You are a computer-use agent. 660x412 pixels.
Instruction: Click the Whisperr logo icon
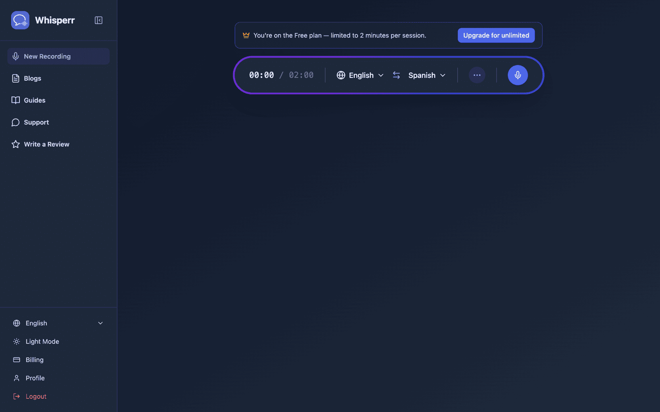pyautogui.click(x=20, y=20)
